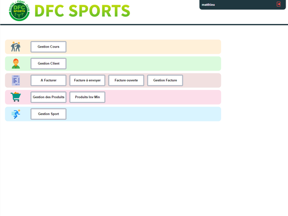Open Facture à envoyer list
The image size is (288, 216).
tap(87, 80)
